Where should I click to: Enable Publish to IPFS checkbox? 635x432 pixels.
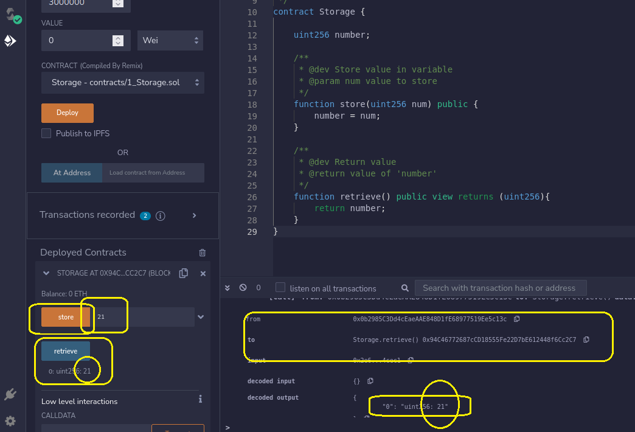coord(46,133)
